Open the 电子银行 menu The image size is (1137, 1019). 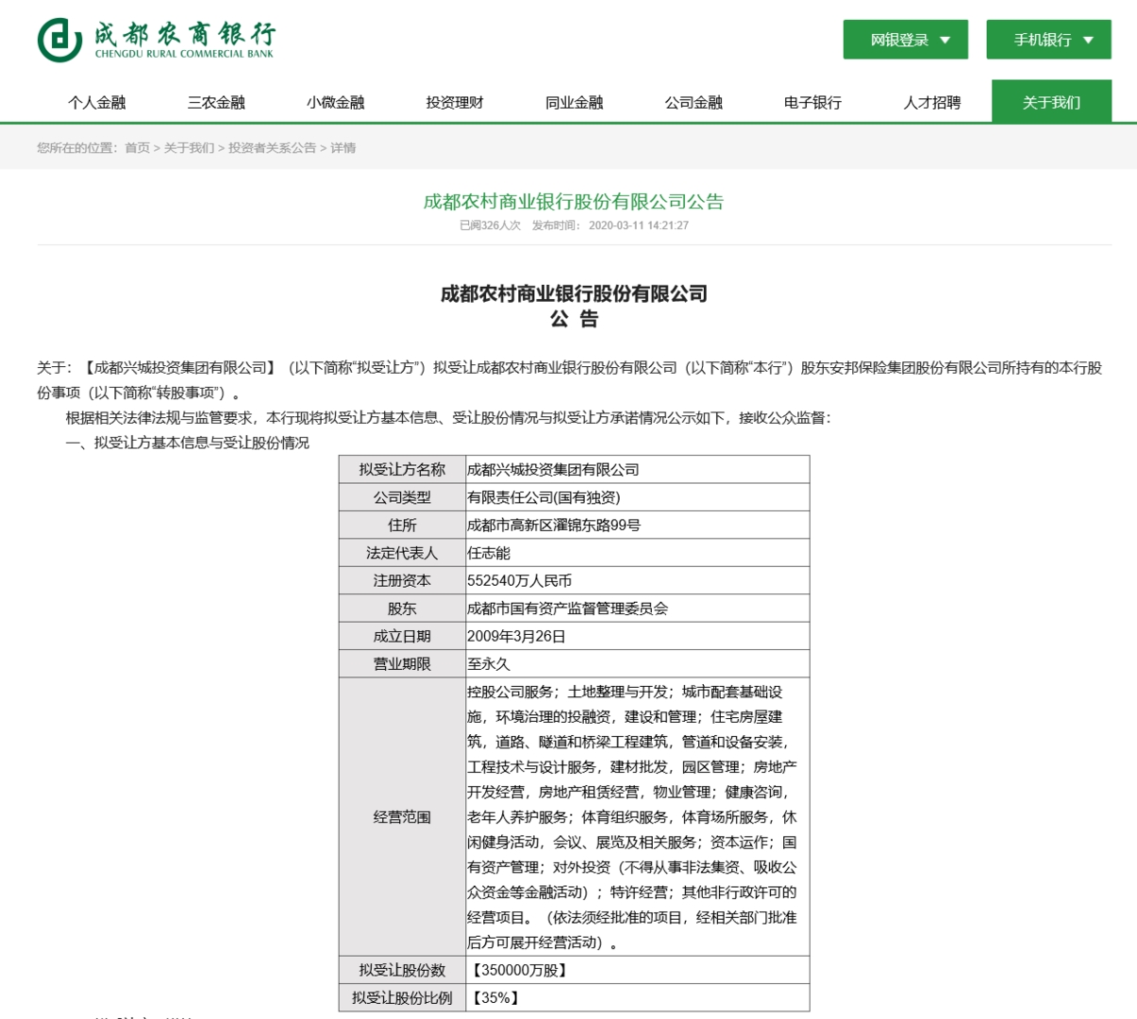[812, 102]
